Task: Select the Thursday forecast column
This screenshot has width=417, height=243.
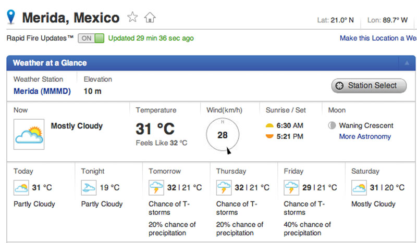Action: pyautogui.click(x=243, y=202)
